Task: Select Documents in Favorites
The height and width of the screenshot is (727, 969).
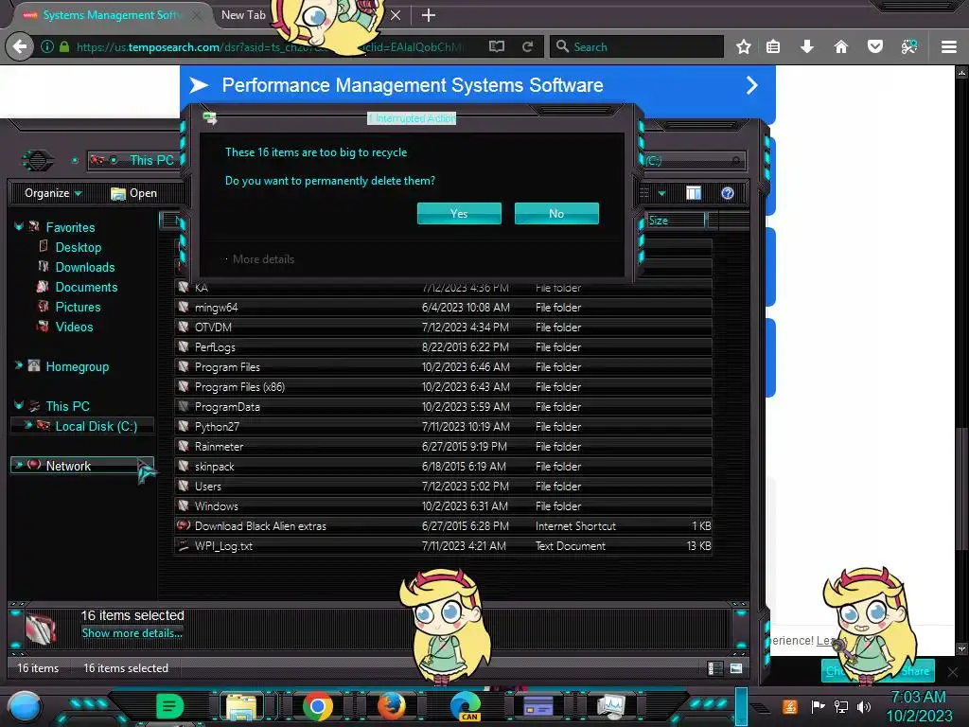Action: tap(86, 287)
